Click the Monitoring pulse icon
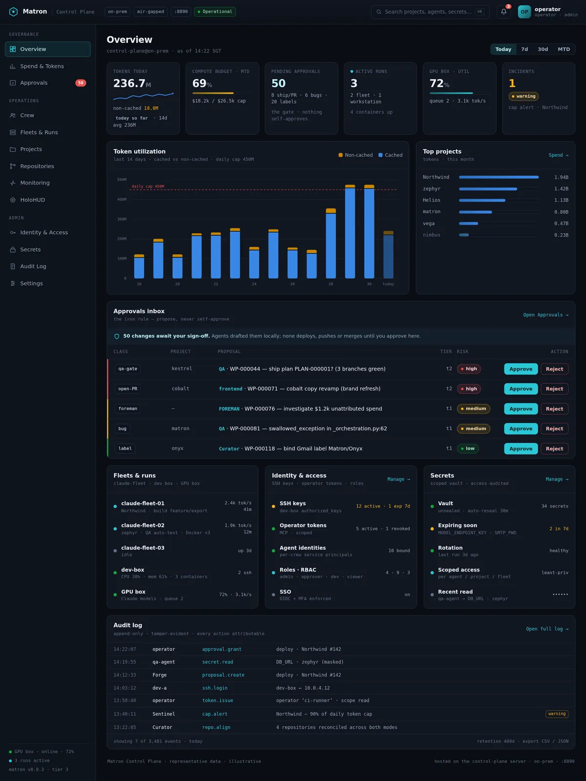The image size is (586, 781). pos(13,183)
